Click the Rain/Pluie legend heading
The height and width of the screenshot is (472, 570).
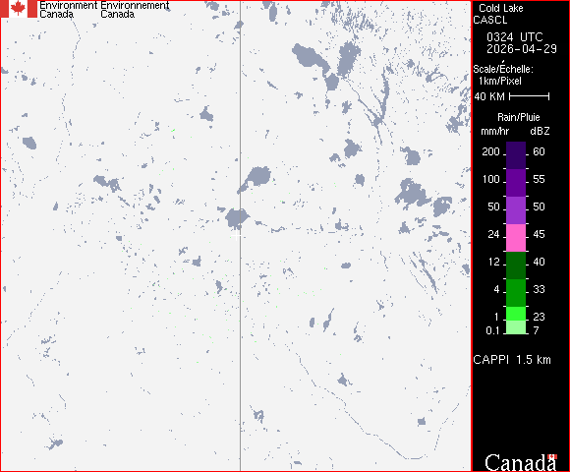[x=518, y=117]
